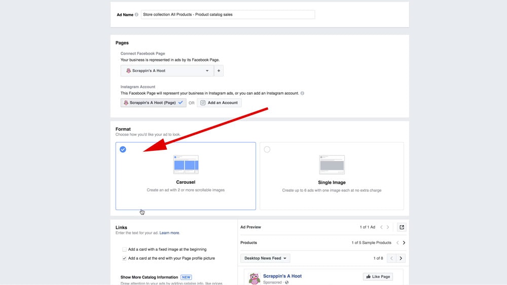This screenshot has height=285, width=507.
Task: Check Add a card with fixed image
Action: (124, 249)
